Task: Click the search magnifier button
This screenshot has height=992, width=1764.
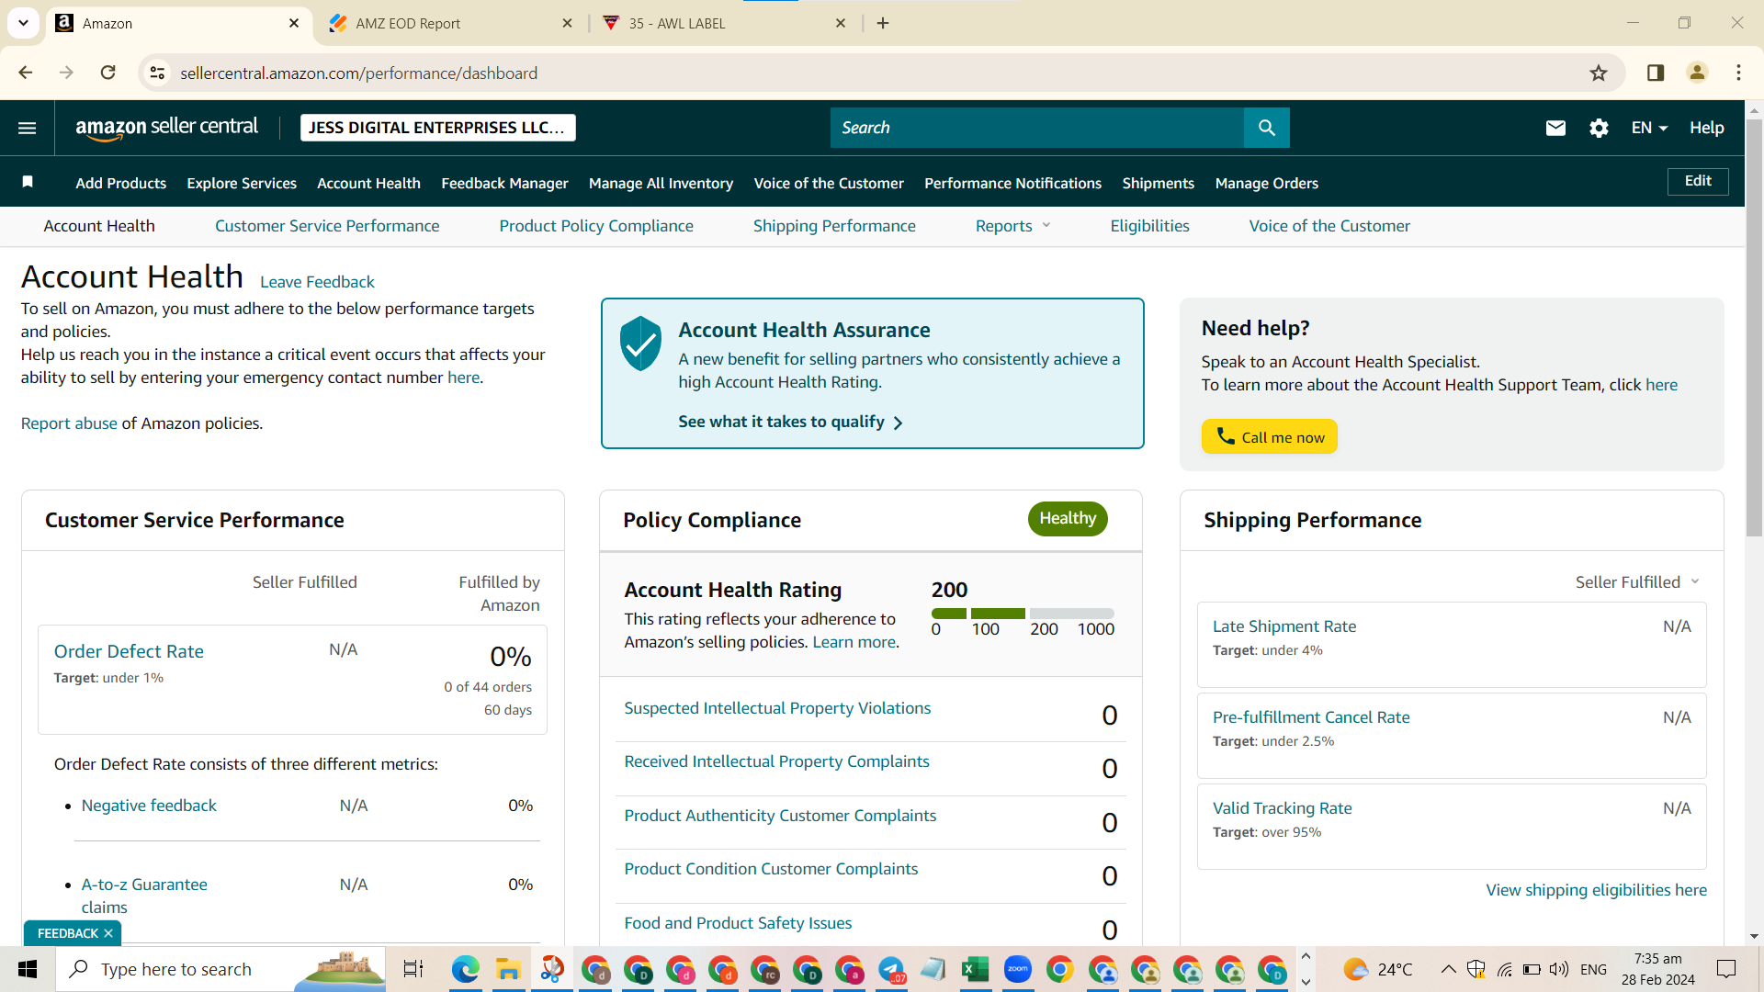Action: tap(1266, 128)
